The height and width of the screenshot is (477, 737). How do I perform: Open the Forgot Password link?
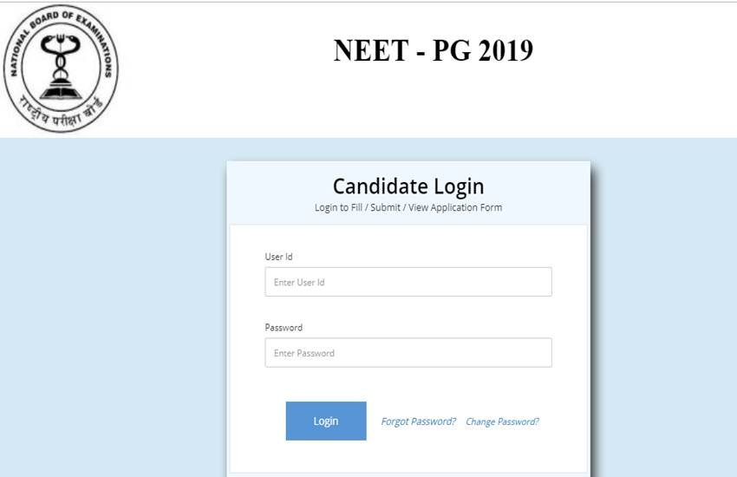pos(418,421)
